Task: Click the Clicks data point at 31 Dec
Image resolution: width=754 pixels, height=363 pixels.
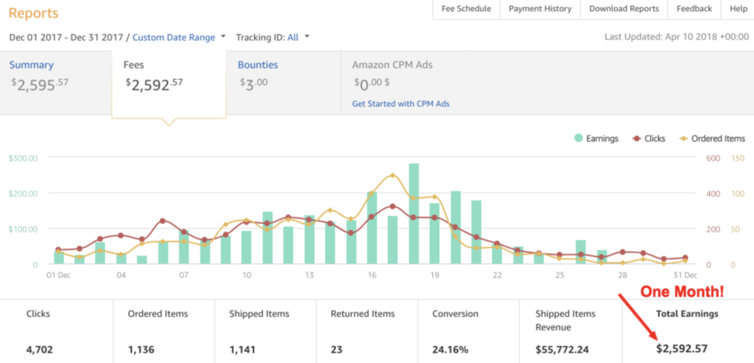Action: pos(685,258)
